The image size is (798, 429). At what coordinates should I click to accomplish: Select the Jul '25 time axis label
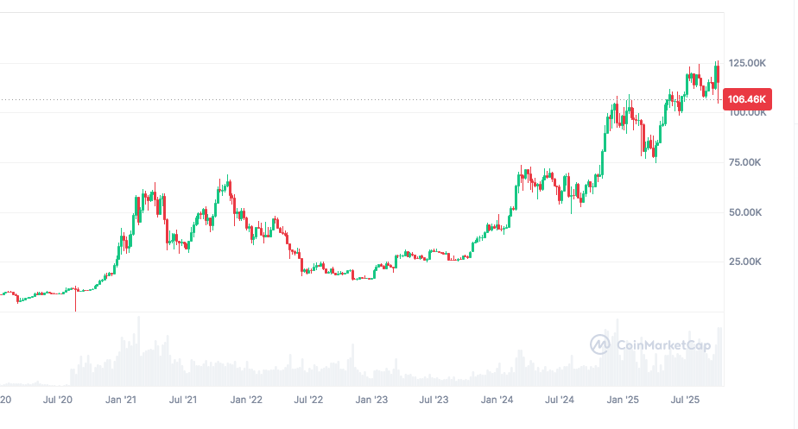coord(686,401)
